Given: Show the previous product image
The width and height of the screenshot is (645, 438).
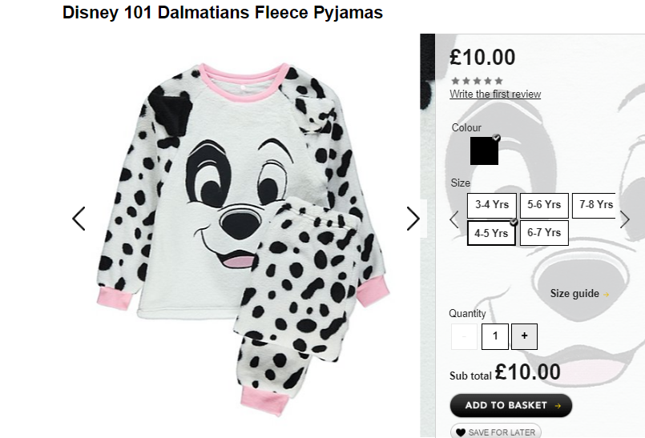Looking at the screenshot, I should 79,219.
